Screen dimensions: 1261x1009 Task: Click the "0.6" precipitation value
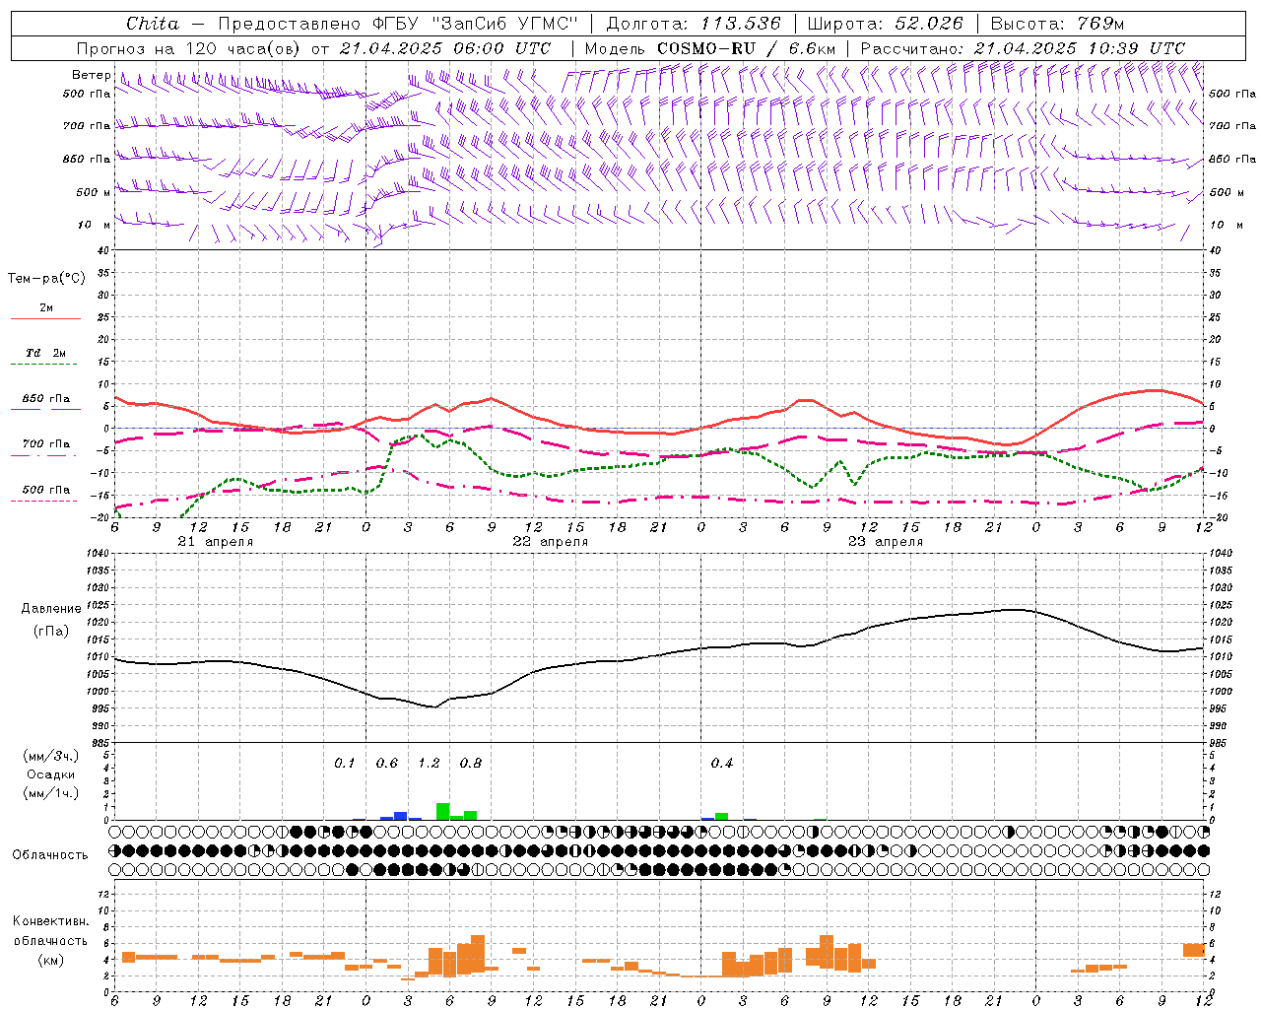pos(387,763)
